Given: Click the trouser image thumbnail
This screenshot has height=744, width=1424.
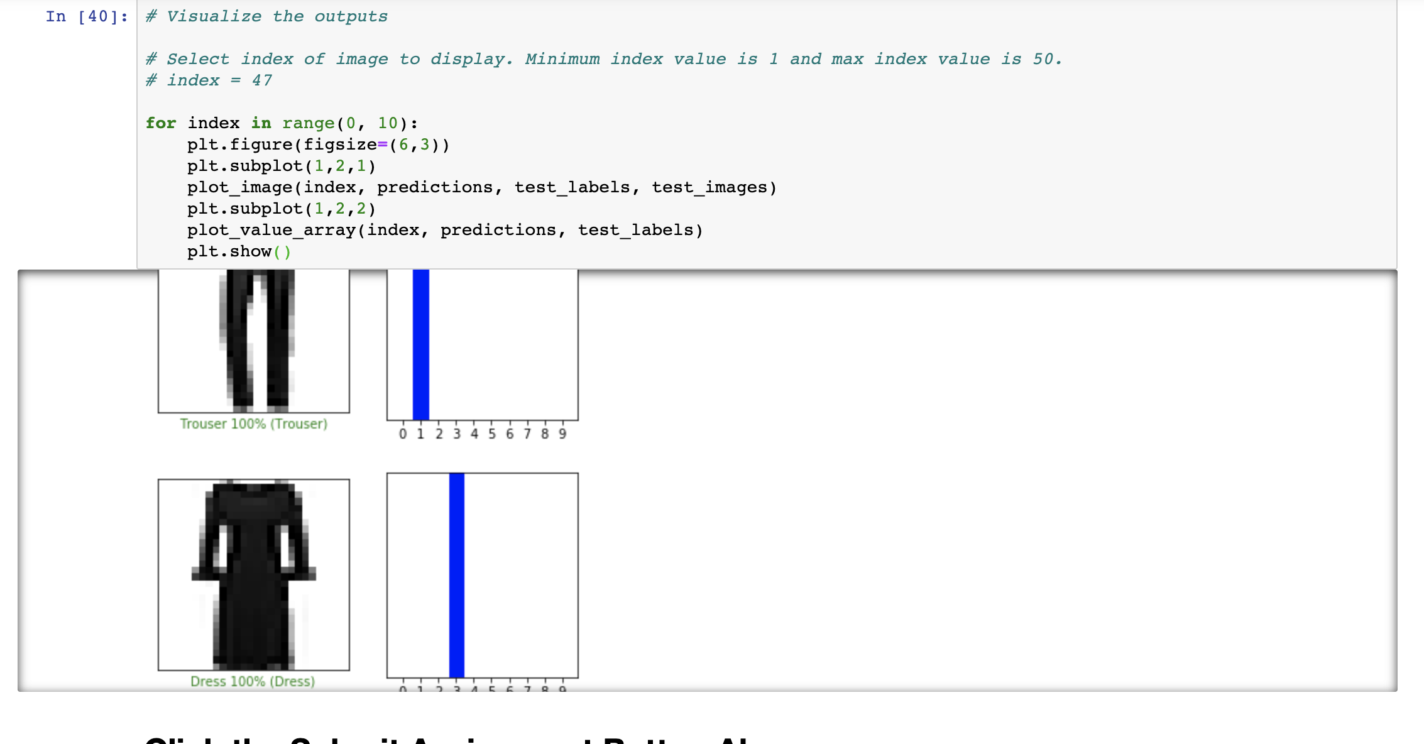Looking at the screenshot, I should [x=254, y=340].
